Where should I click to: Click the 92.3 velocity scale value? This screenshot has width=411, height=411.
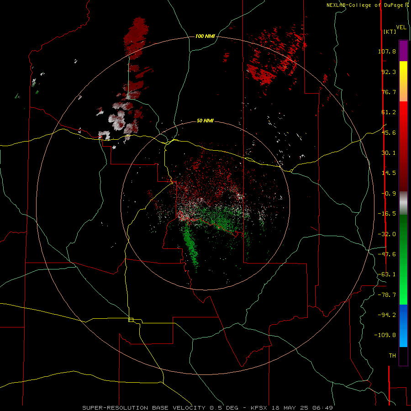point(389,72)
